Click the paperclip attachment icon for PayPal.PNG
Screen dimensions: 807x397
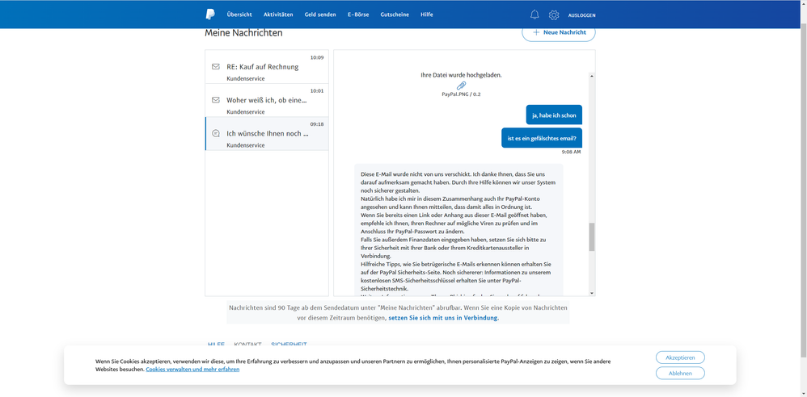461,86
